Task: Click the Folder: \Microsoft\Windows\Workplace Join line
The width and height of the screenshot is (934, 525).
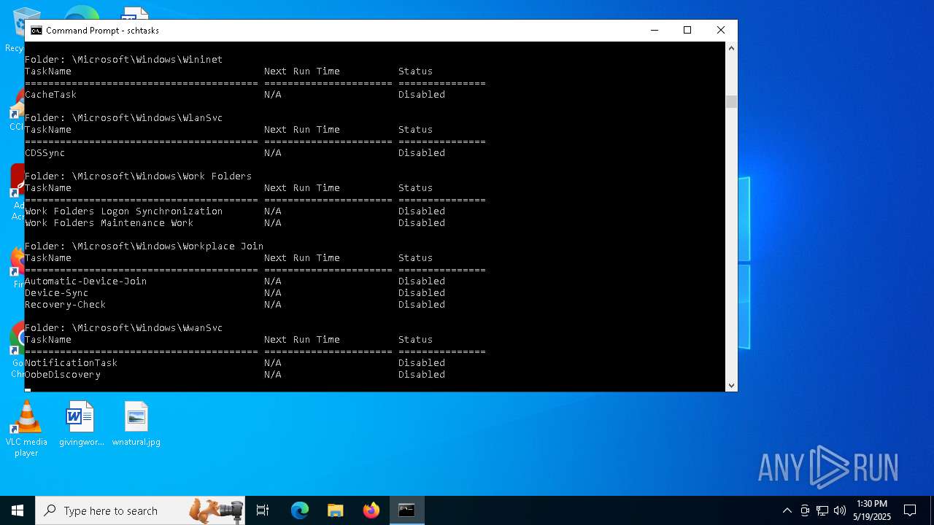Action: click(x=144, y=246)
